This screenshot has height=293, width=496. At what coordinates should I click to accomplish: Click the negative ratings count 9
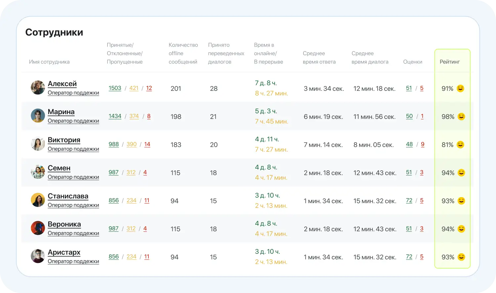click(x=423, y=144)
